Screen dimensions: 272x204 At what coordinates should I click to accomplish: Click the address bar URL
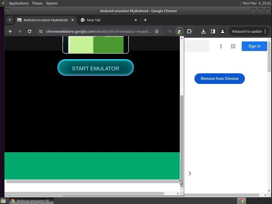pyautogui.click(x=99, y=31)
